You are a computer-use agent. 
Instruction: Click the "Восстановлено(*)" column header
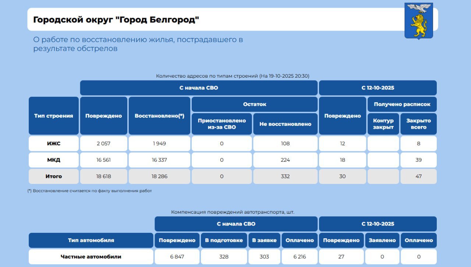coord(159,116)
